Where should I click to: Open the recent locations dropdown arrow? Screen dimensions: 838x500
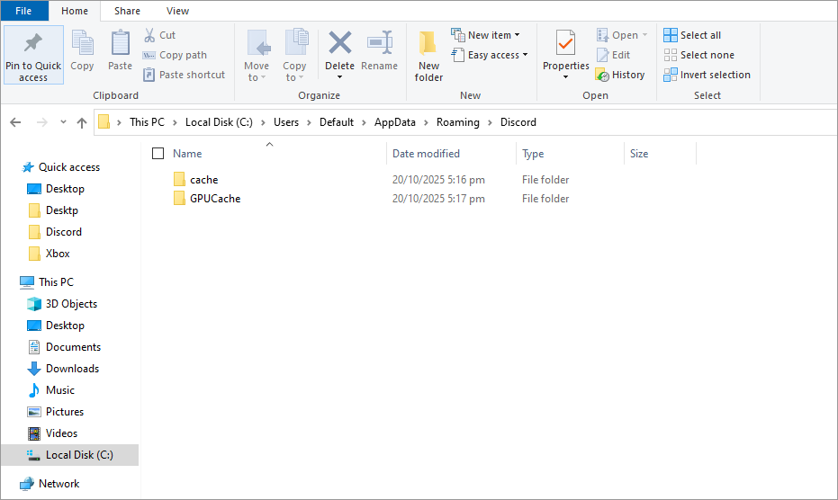coord(63,122)
